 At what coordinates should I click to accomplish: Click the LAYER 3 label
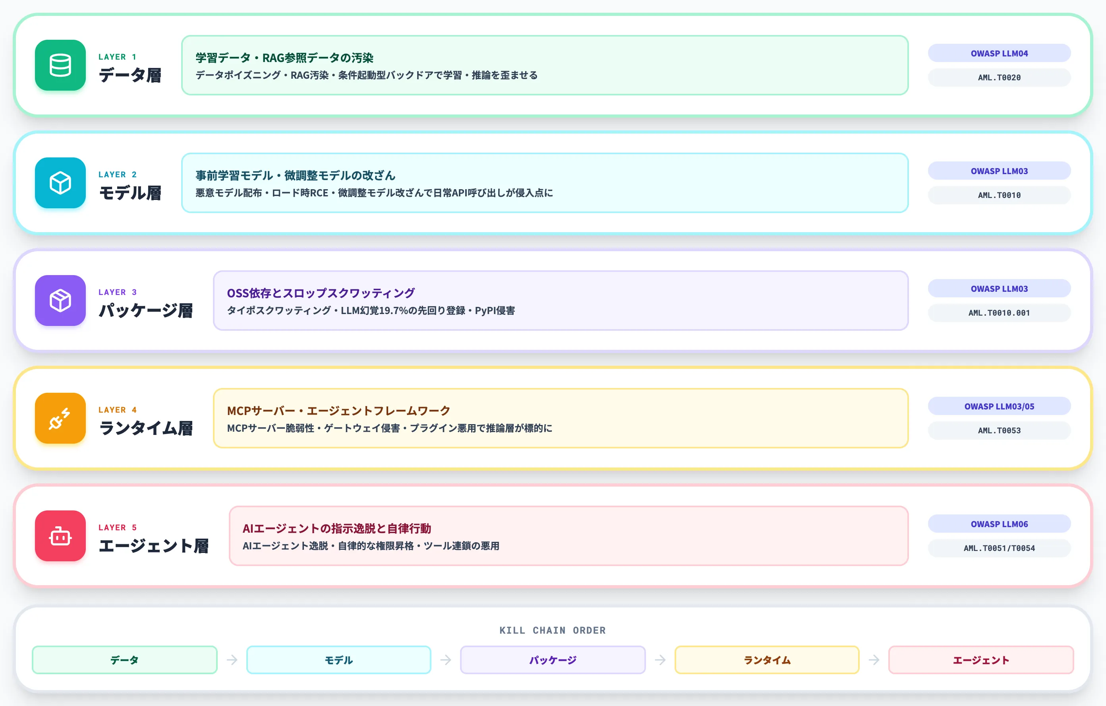point(118,292)
